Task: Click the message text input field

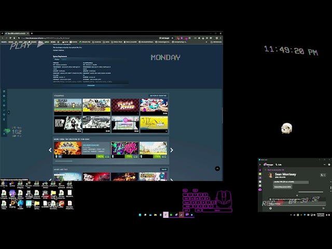Action: (x=296, y=204)
